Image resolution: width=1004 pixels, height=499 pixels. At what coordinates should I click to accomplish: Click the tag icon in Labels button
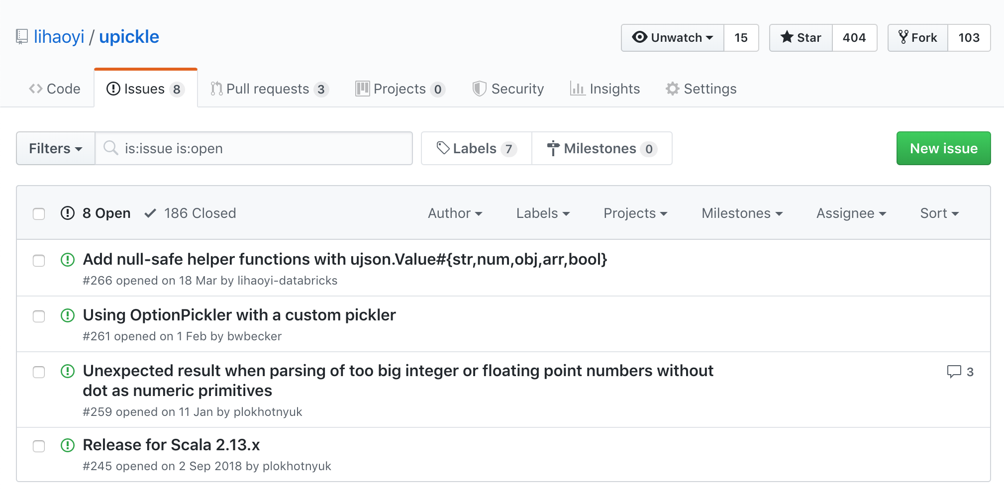[443, 148]
